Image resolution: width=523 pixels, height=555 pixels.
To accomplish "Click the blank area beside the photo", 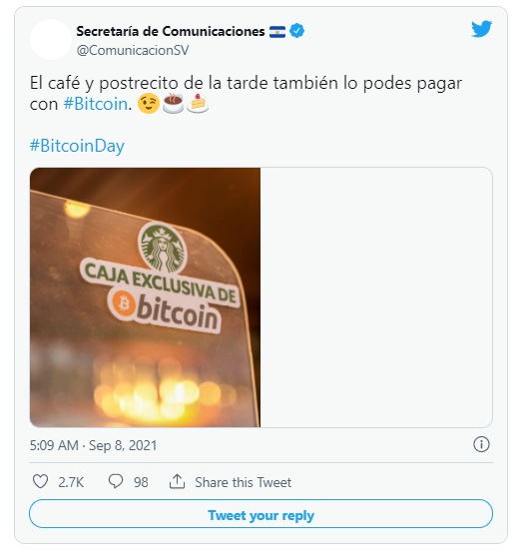I will coord(376,297).
